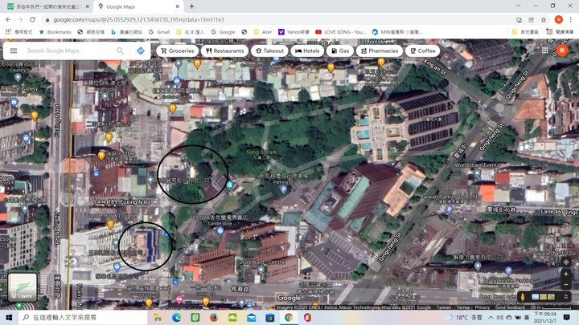
Task: Reload the current page
Action: tap(32, 19)
